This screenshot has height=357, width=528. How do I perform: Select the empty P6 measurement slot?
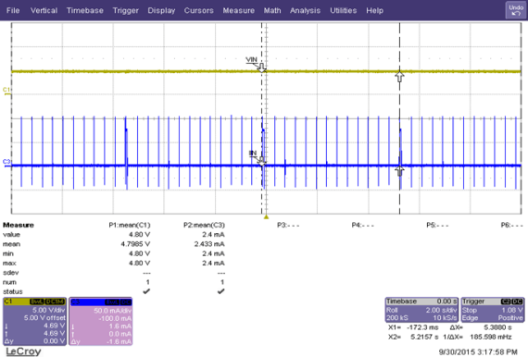tap(512, 225)
